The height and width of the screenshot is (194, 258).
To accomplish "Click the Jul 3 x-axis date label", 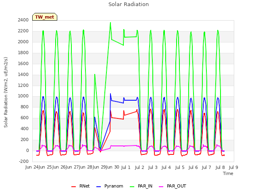I will tap(153, 167).
